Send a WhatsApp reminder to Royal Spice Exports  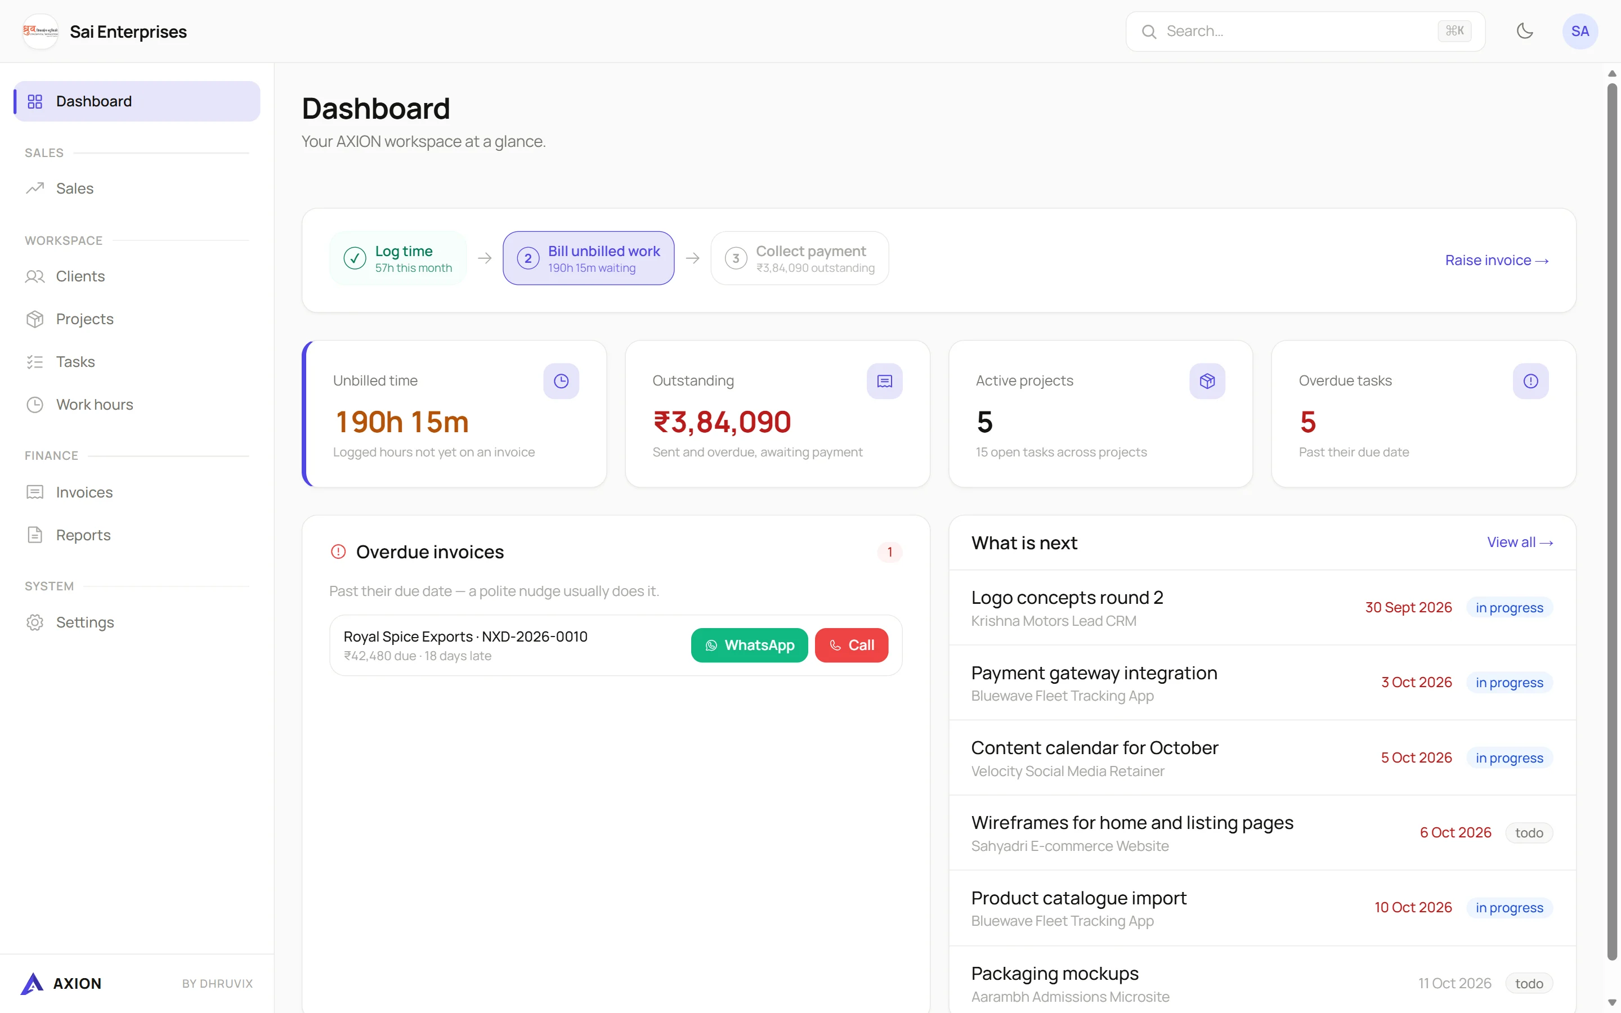click(749, 645)
